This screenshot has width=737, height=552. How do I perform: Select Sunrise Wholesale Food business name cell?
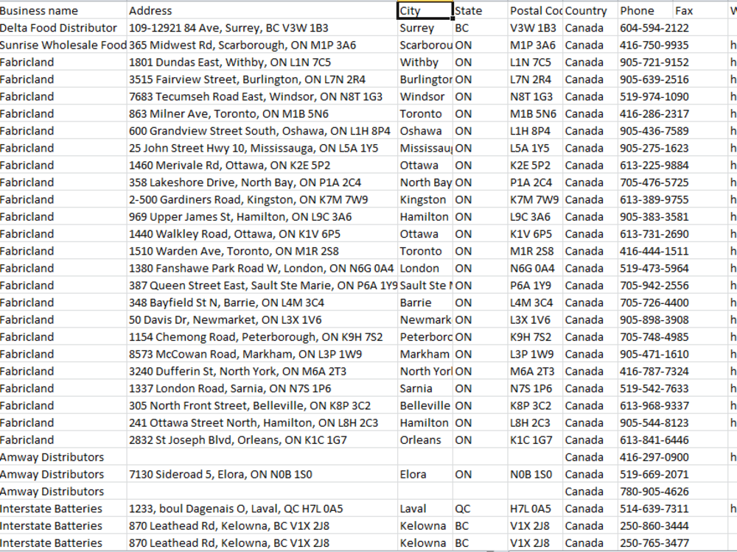pos(63,45)
